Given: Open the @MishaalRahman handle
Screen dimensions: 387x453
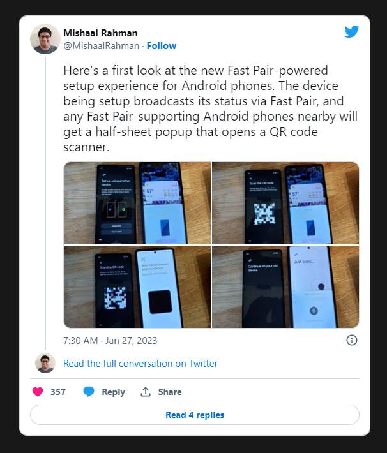Looking at the screenshot, I should (x=101, y=46).
